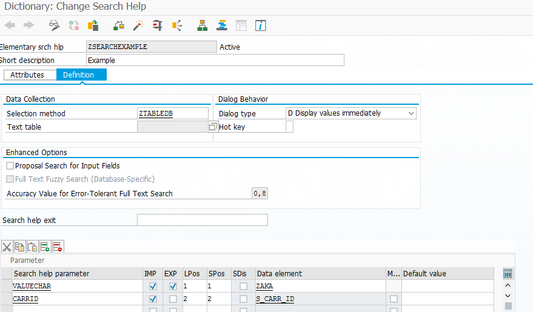
Task: Check SDis for VALUECHAR parameter
Action: (x=243, y=286)
